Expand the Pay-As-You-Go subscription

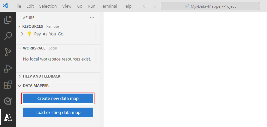22,34
